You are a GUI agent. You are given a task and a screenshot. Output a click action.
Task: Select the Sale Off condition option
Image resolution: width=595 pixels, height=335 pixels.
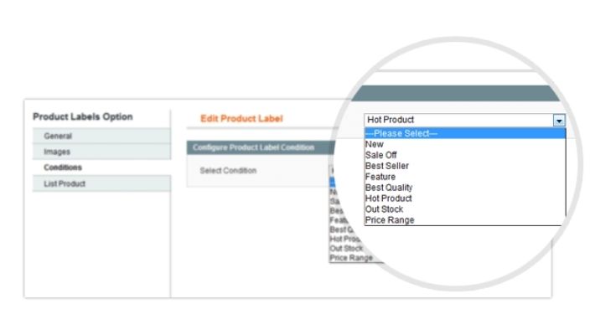pyautogui.click(x=380, y=155)
